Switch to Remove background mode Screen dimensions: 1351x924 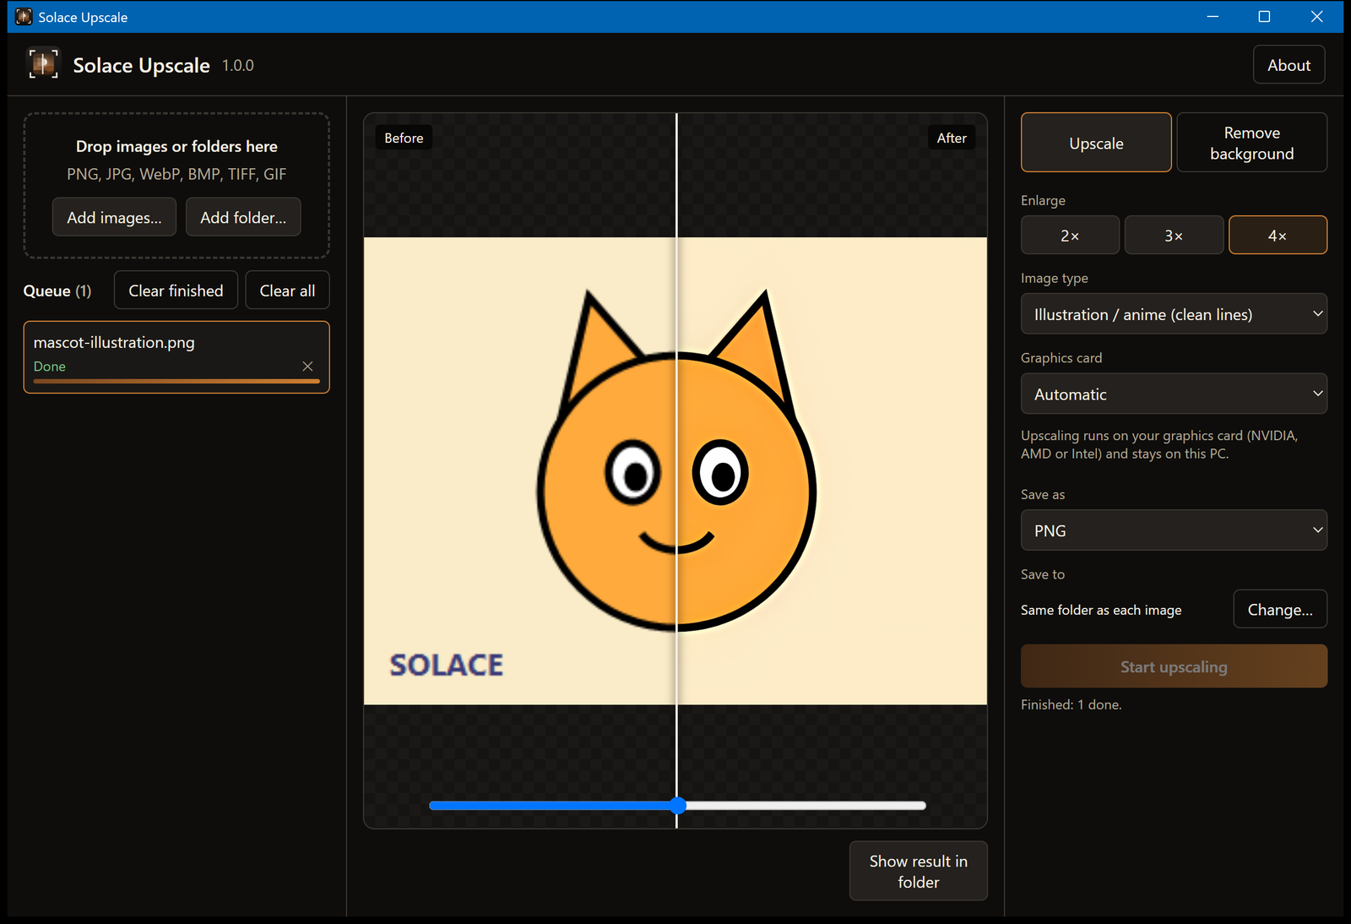coord(1251,143)
